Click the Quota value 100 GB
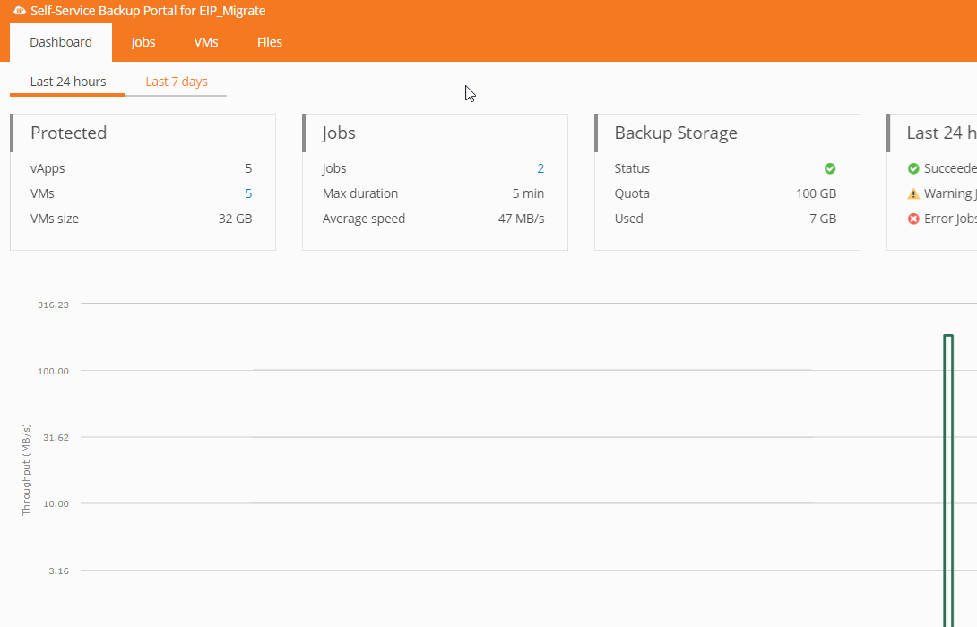 coord(816,193)
